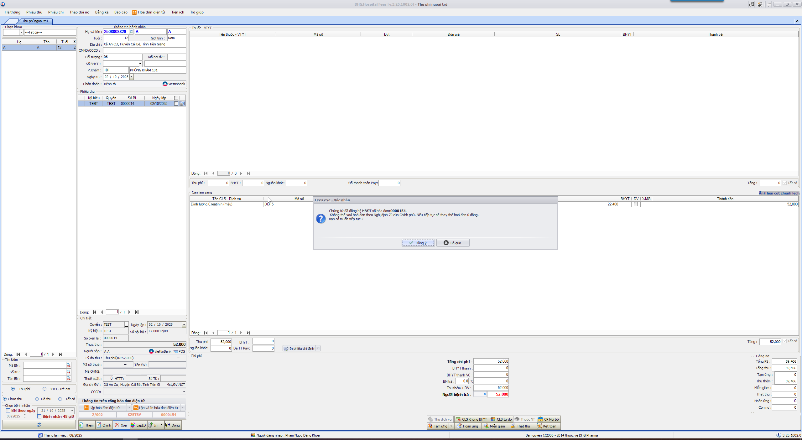Open the Hóa đơn điện tử menu

pyautogui.click(x=148, y=12)
